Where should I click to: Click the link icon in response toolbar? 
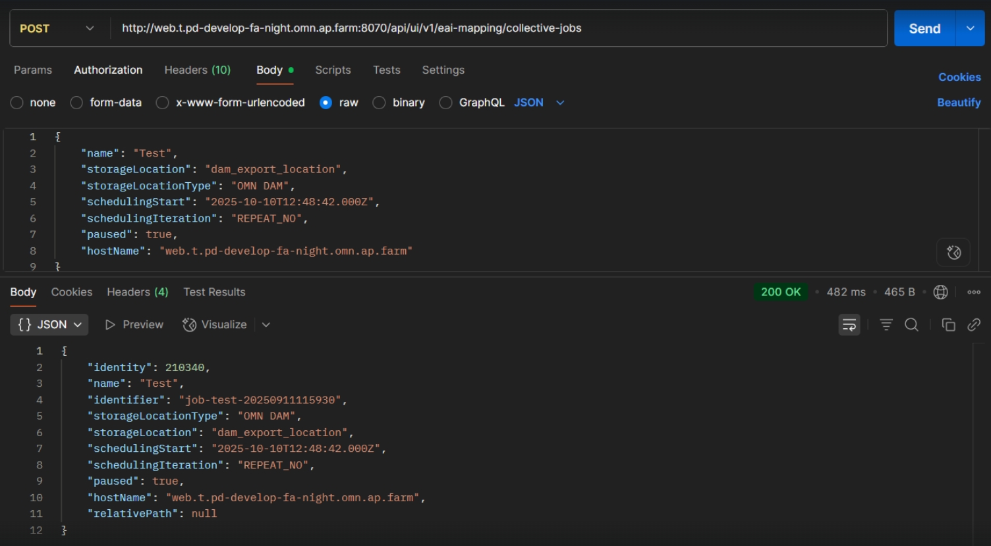pyautogui.click(x=974, y=325)
